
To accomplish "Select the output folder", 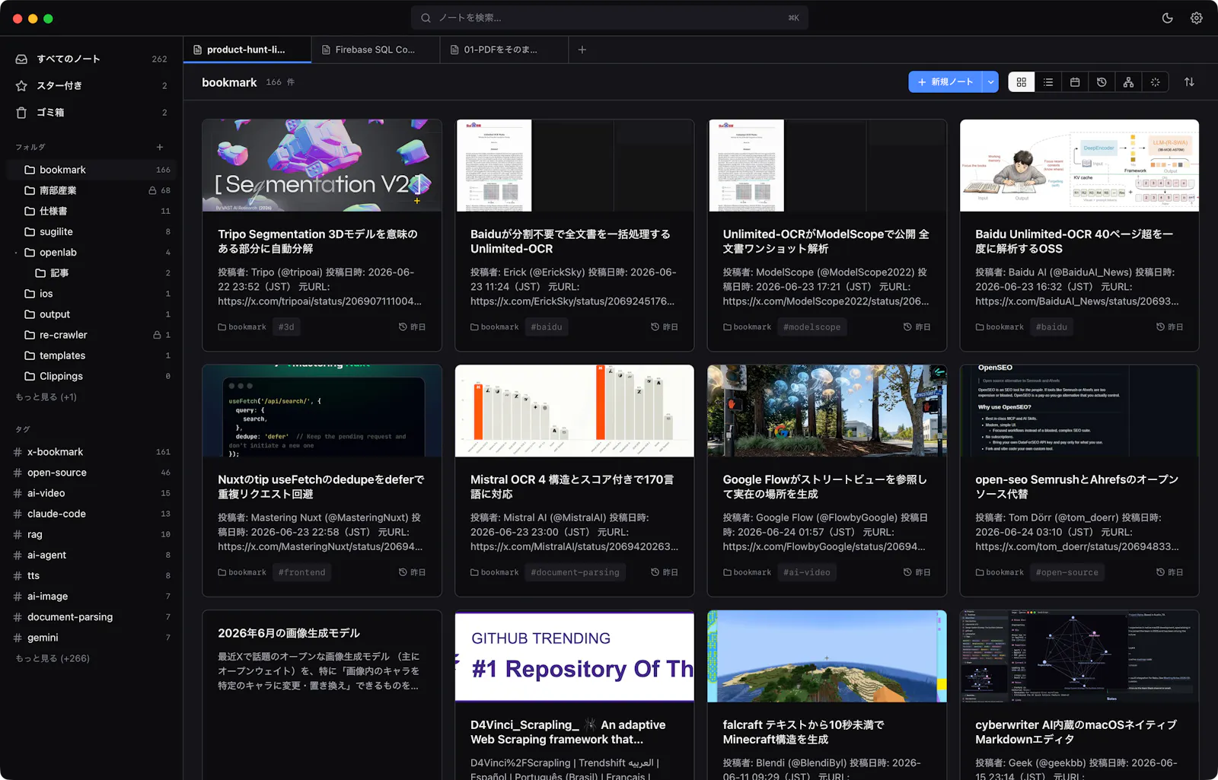I will tap(91, 314).
